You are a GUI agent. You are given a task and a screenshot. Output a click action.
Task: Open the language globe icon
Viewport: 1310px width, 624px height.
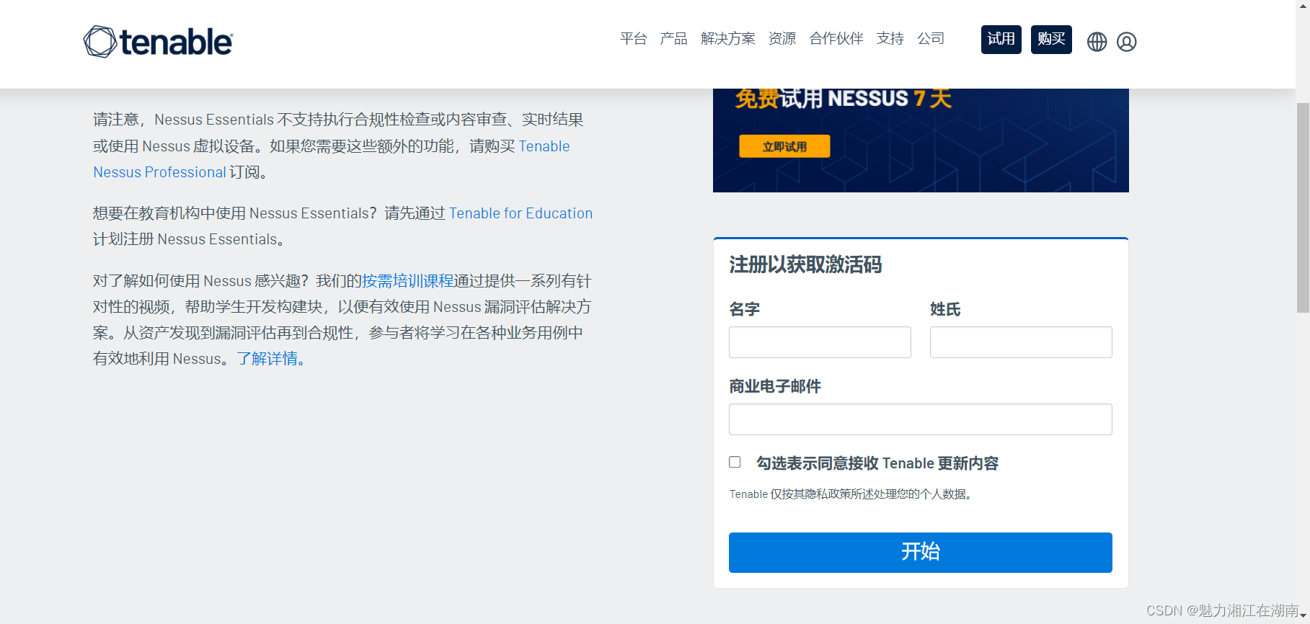pos(1097,42)
